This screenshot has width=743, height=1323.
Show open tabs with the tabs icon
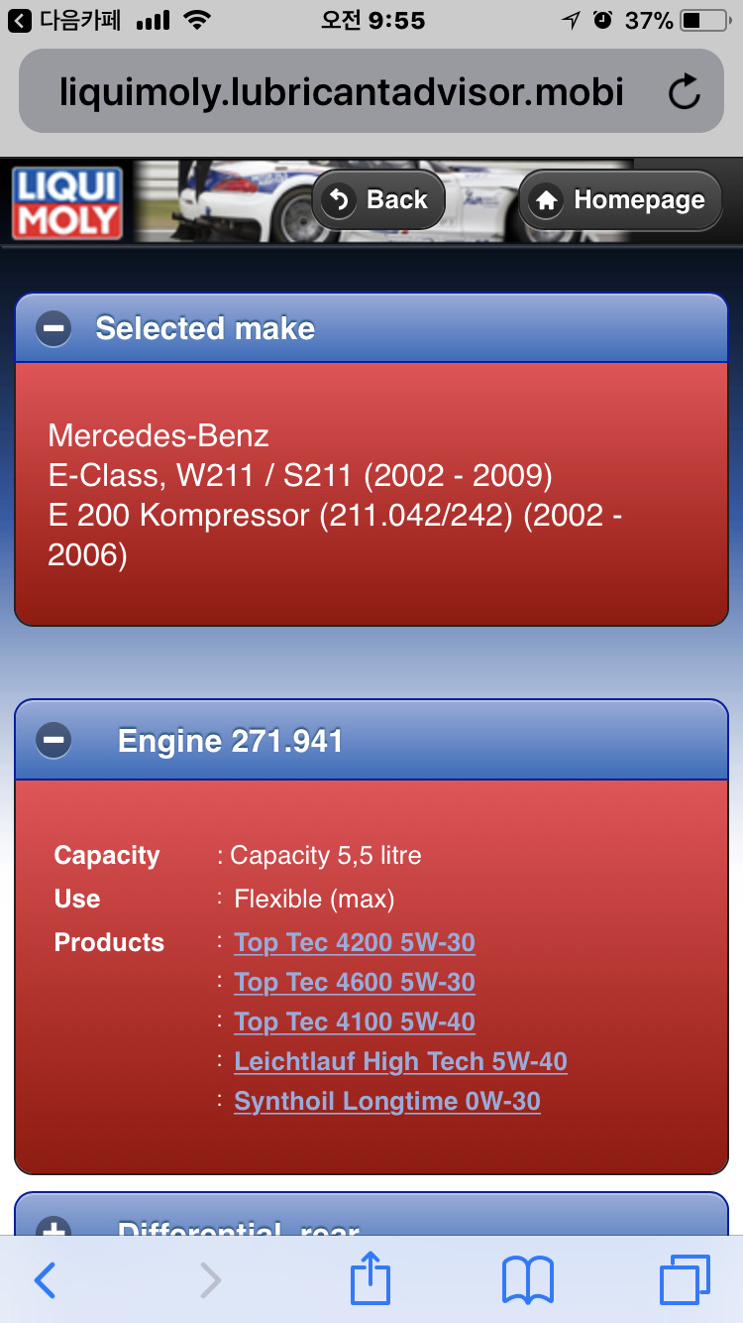pos(685,1280)
